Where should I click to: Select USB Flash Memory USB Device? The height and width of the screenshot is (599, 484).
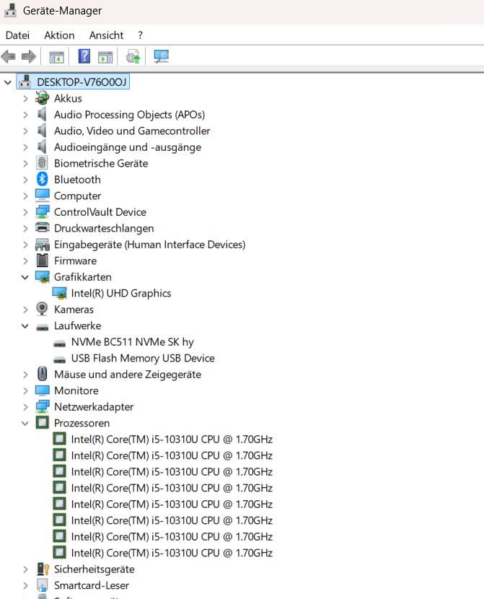143,359
